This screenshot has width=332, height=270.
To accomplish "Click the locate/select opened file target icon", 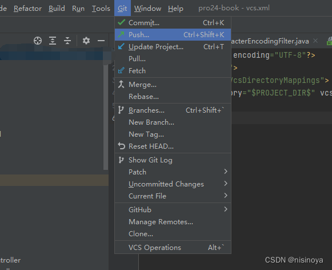I will [x=38, y=41].
